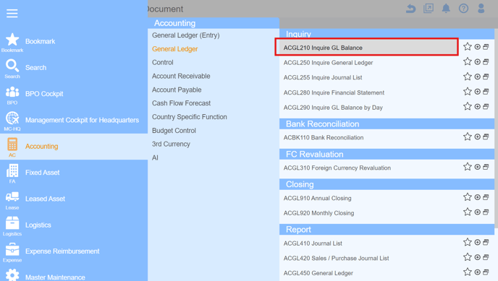Open the hamburger menu icon
Image resolution: width=498 pixels, height=281 pixels.
pos(12,13)
